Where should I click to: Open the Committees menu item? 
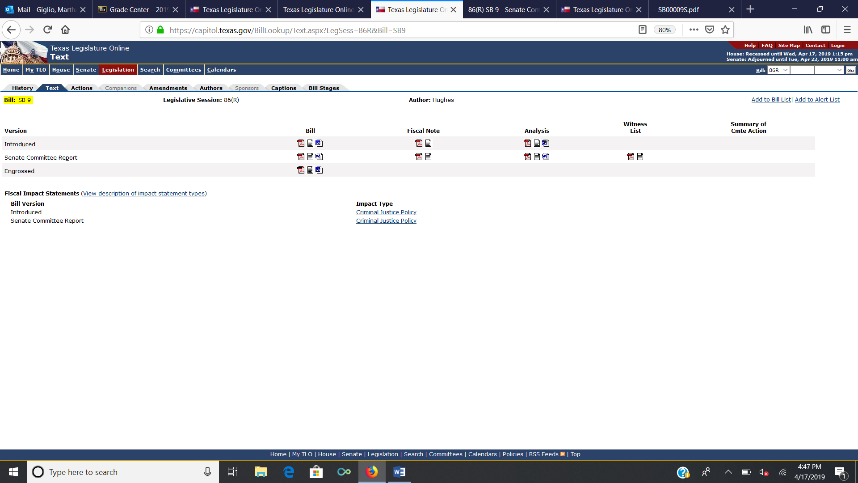tap(184, 70)
